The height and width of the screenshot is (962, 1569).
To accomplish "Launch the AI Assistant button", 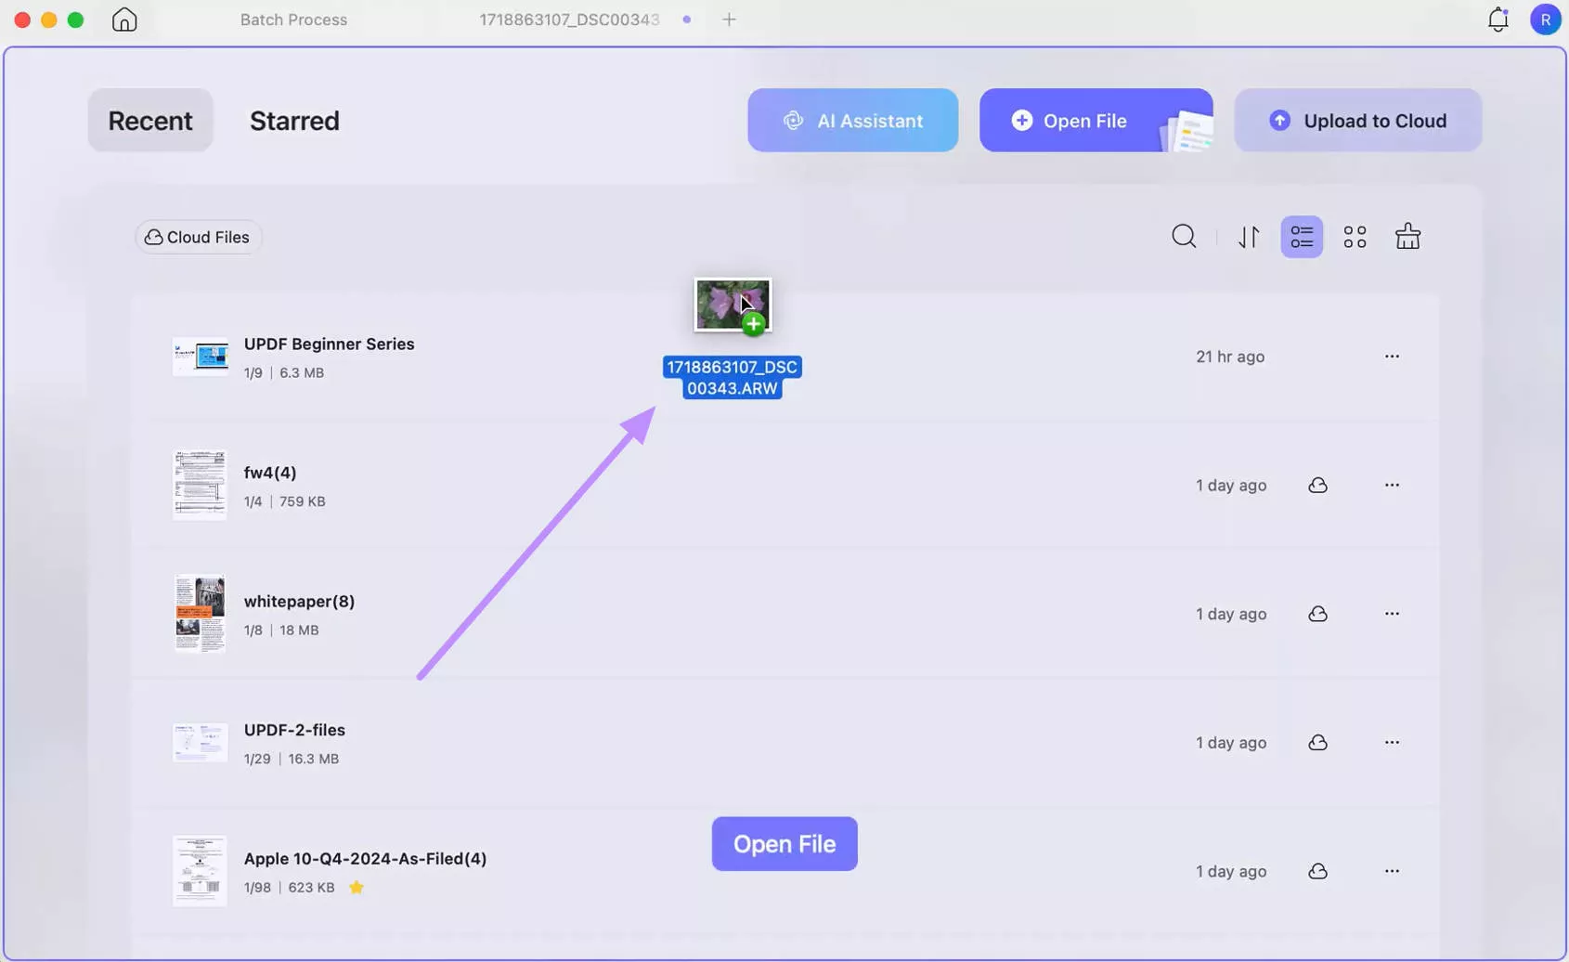I will pyautogui.click(x=852, y=121).
